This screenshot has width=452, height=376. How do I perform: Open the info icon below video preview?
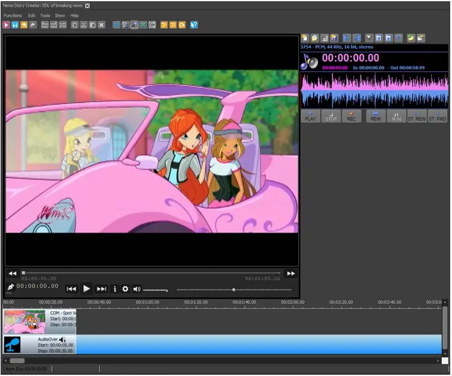click(115, 289)
